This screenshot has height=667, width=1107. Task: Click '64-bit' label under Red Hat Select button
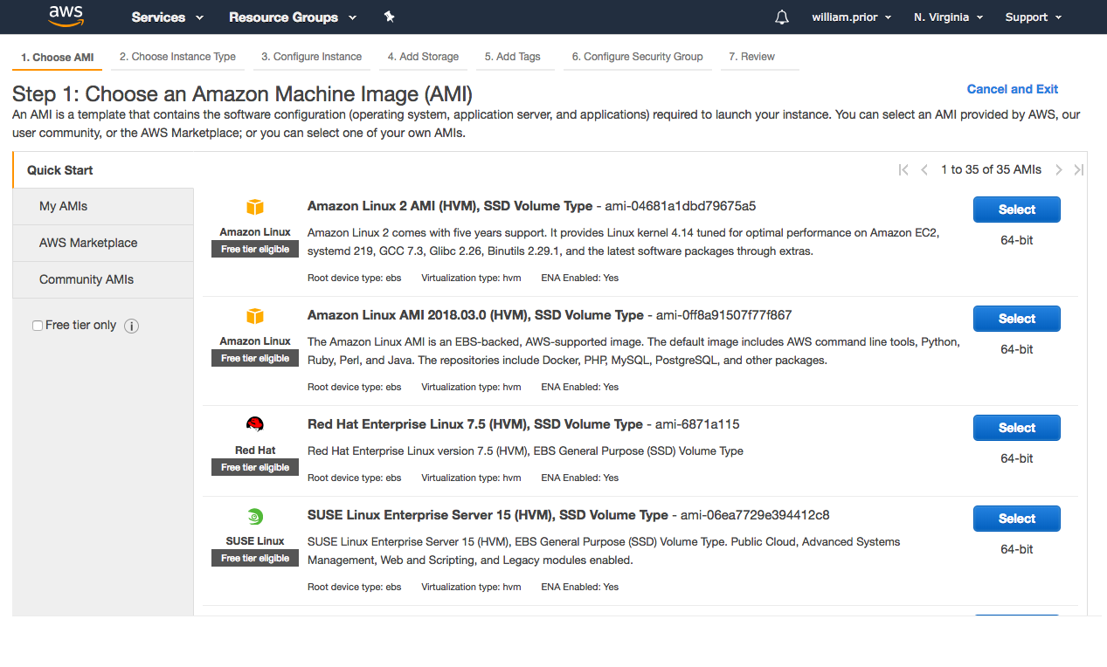point(1017,458)
